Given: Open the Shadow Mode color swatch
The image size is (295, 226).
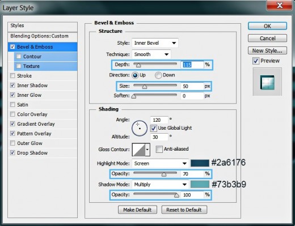Looking at the screenshot, I should tap(200, 184).
